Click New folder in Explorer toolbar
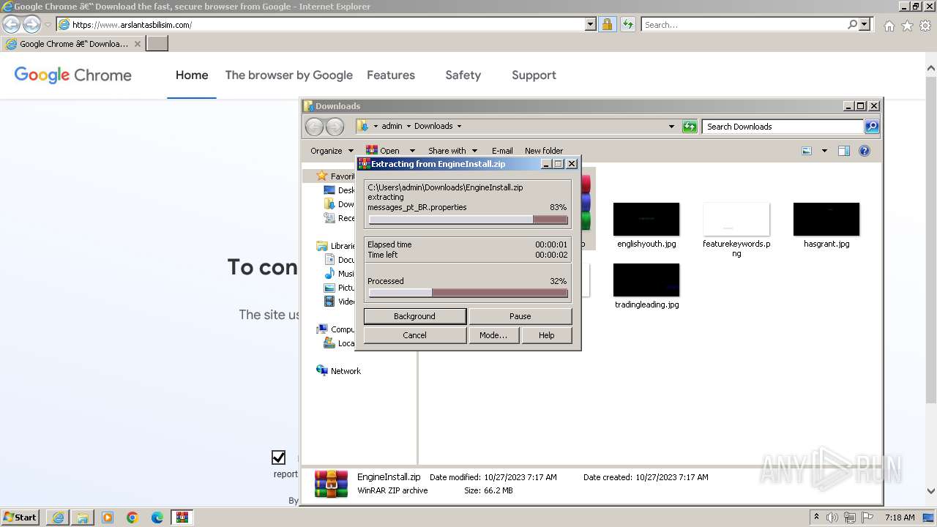Image resolution: width=937 pixels, height=527 pixels. (x=544, y=151)
